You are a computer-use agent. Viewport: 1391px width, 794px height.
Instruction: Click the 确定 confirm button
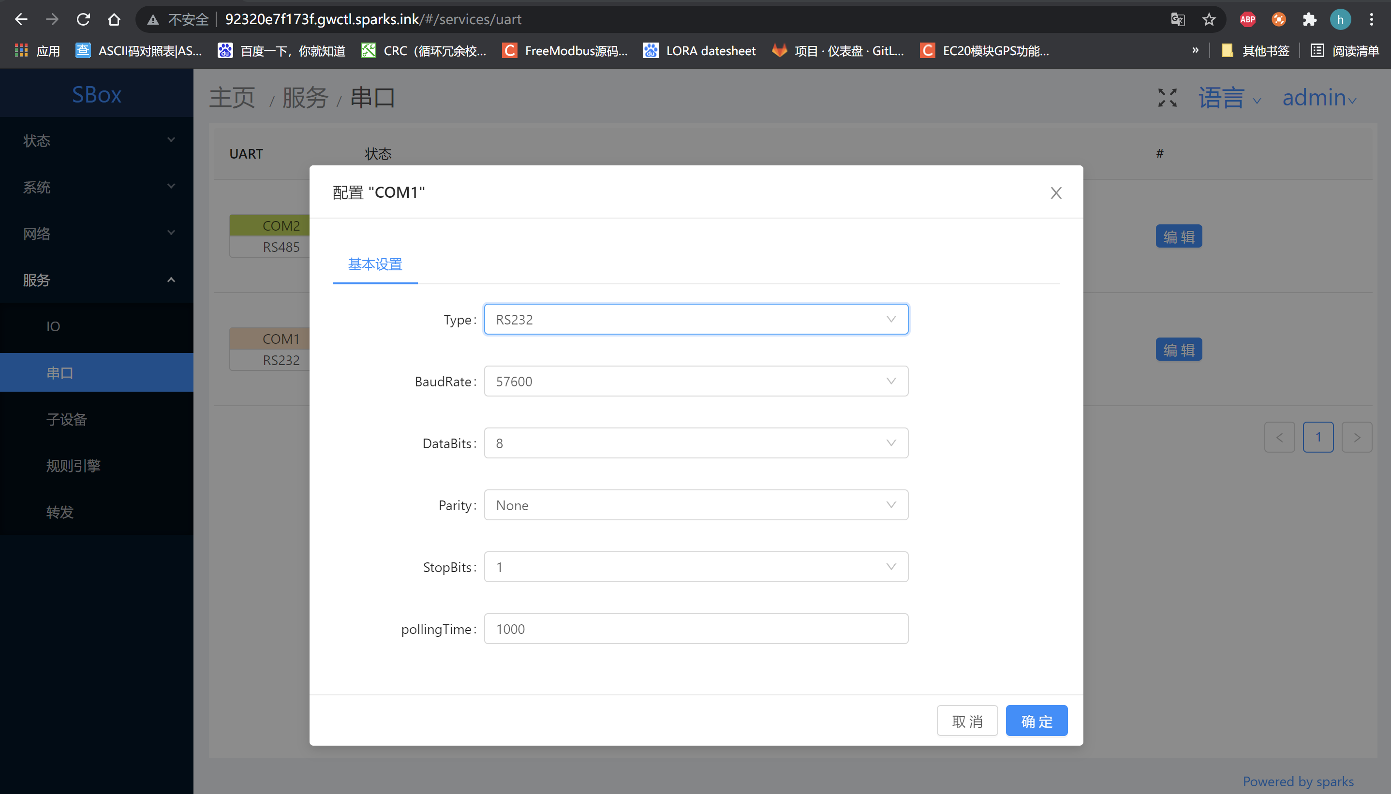click(1036, 721)
